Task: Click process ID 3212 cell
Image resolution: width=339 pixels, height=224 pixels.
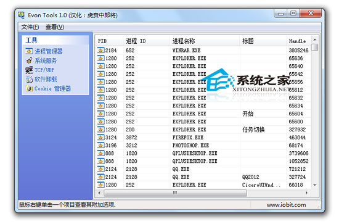Action: pyautogui.click(x=131, y=146)
